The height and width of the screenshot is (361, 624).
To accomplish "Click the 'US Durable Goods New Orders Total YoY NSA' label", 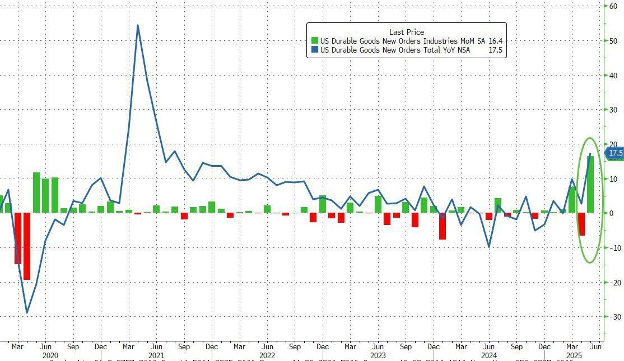I will point(394,50).
